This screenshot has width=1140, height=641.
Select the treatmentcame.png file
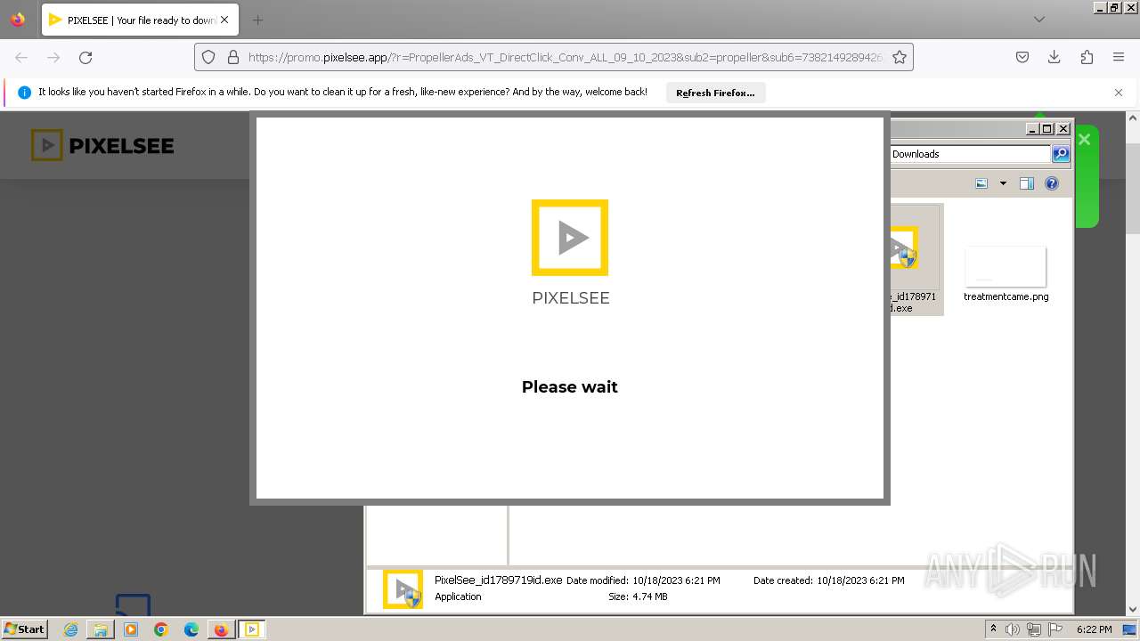point(1006,274)
